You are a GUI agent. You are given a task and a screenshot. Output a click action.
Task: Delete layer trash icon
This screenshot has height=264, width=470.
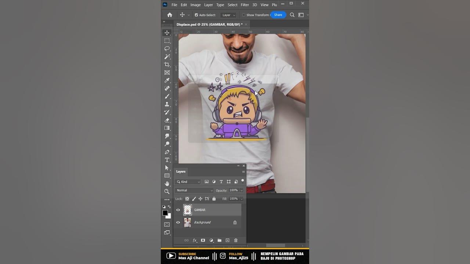click(x=236, y=241)
